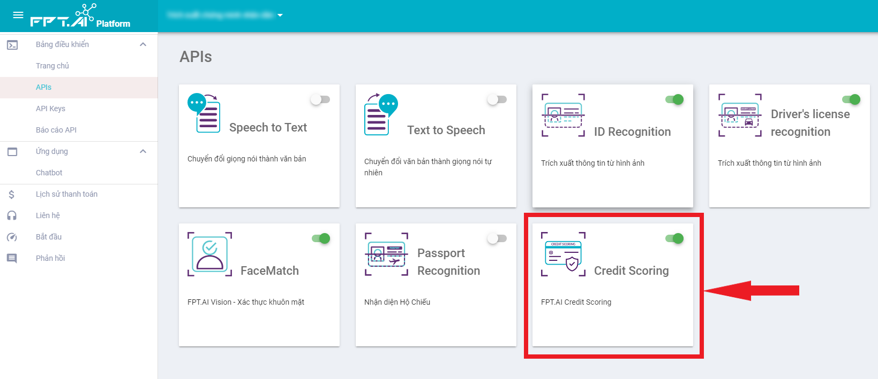Click the Text to Speech card icon
Image resolution: width=878 pixels, height=379 pixels.
tap(381, 114)
